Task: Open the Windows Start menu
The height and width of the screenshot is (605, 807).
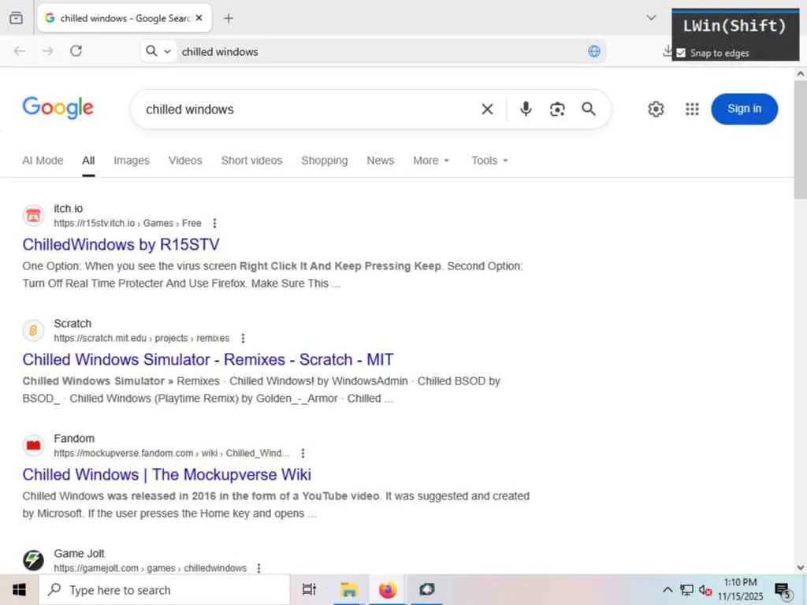Action: (x=19, y=589)
